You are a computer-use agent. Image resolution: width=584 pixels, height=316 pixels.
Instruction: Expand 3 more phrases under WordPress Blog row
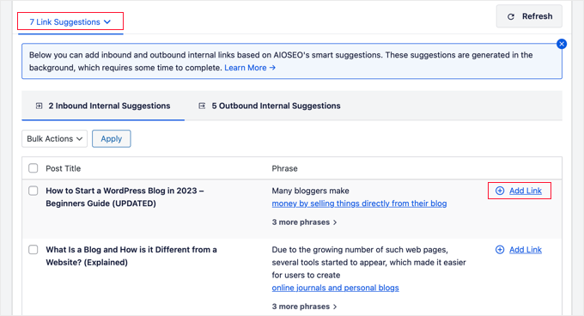(x=304, y=222)
